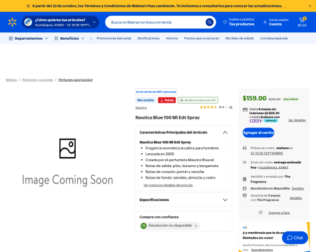The image size is (316, 252).
Task: Click the heart icon next to Agregar a lista
Action: pyautogui.click(x=261, y=213)
